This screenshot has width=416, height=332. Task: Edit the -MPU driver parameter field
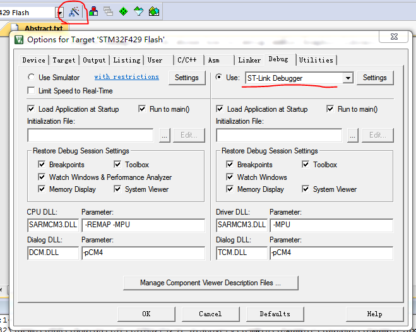pos(331,225)
